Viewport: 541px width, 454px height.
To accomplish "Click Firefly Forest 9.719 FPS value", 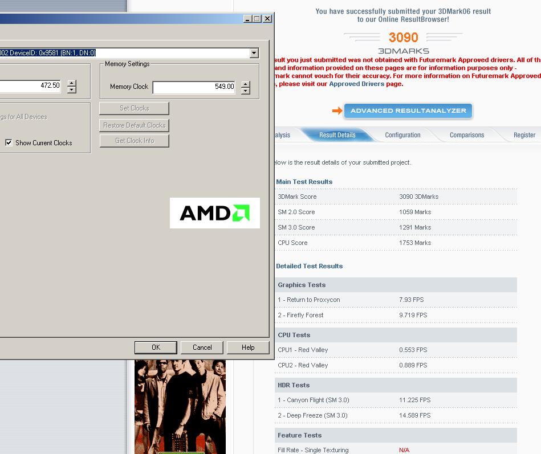I will (413, 315).
